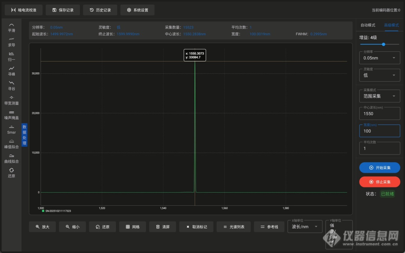Open the 采集模式 范围采集 dropdown
This screenshot has width=405, height=253.
point(379,96)
